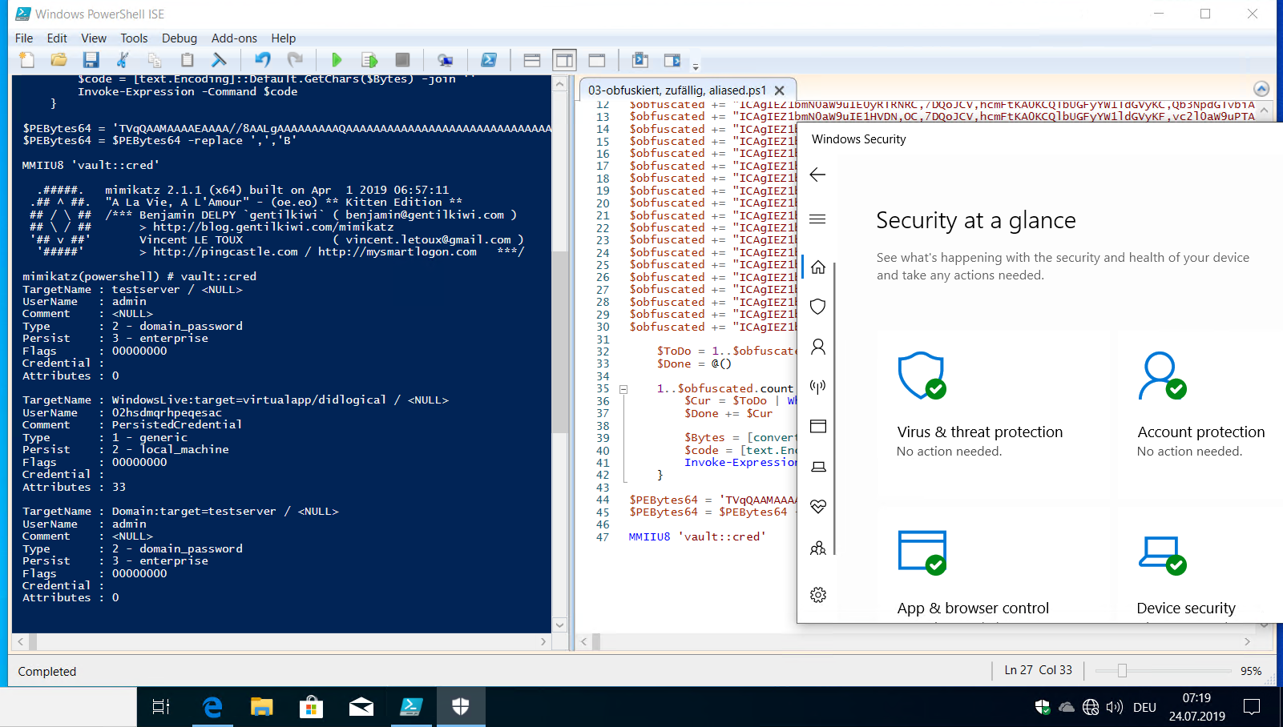
Task: Go back in Windows Security
Action: pyautogui.click(x=817, y=175)
